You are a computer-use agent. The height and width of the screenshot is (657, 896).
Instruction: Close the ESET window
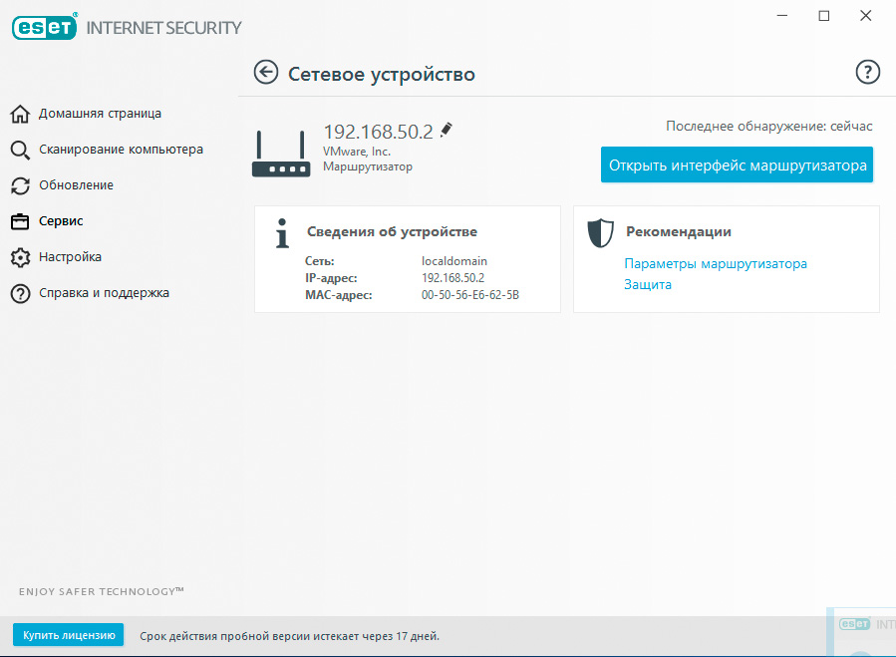tap(866, 16)
